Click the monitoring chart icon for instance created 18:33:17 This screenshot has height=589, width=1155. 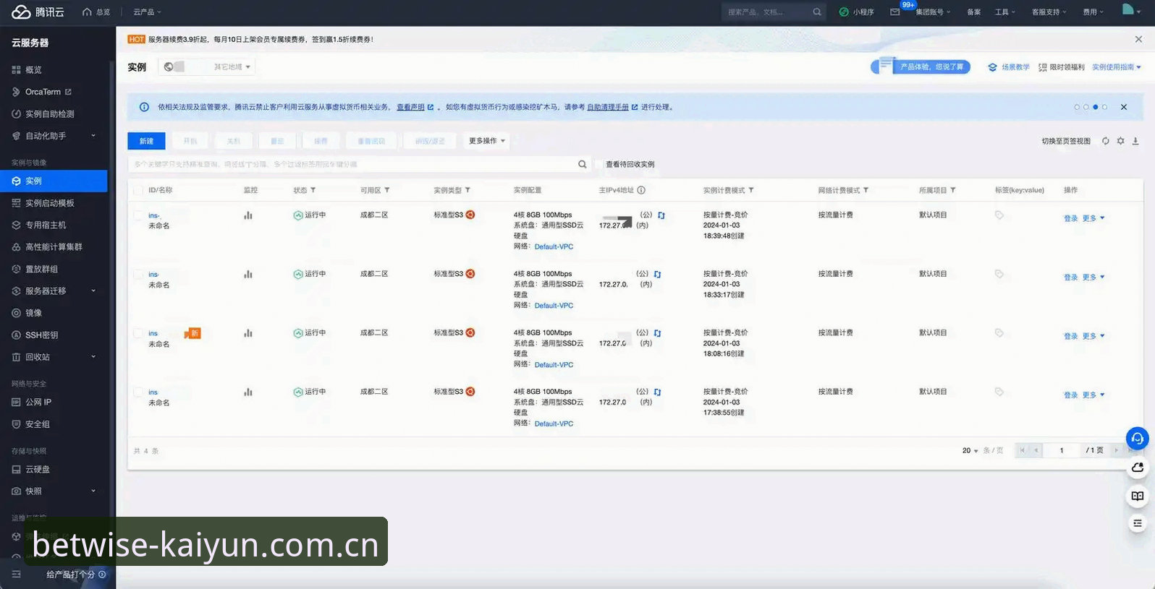click(x=248, y=275)
